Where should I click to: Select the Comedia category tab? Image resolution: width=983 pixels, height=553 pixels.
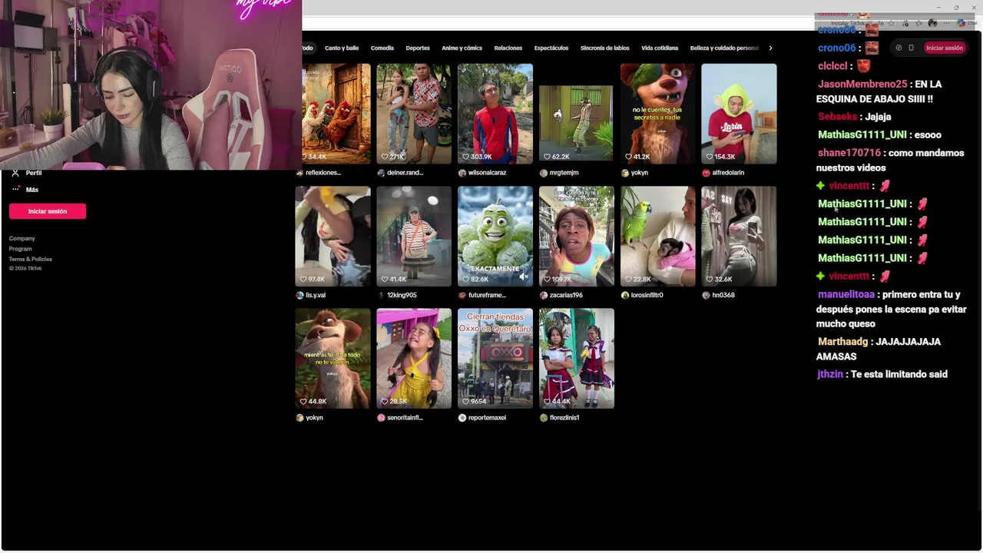382,48
